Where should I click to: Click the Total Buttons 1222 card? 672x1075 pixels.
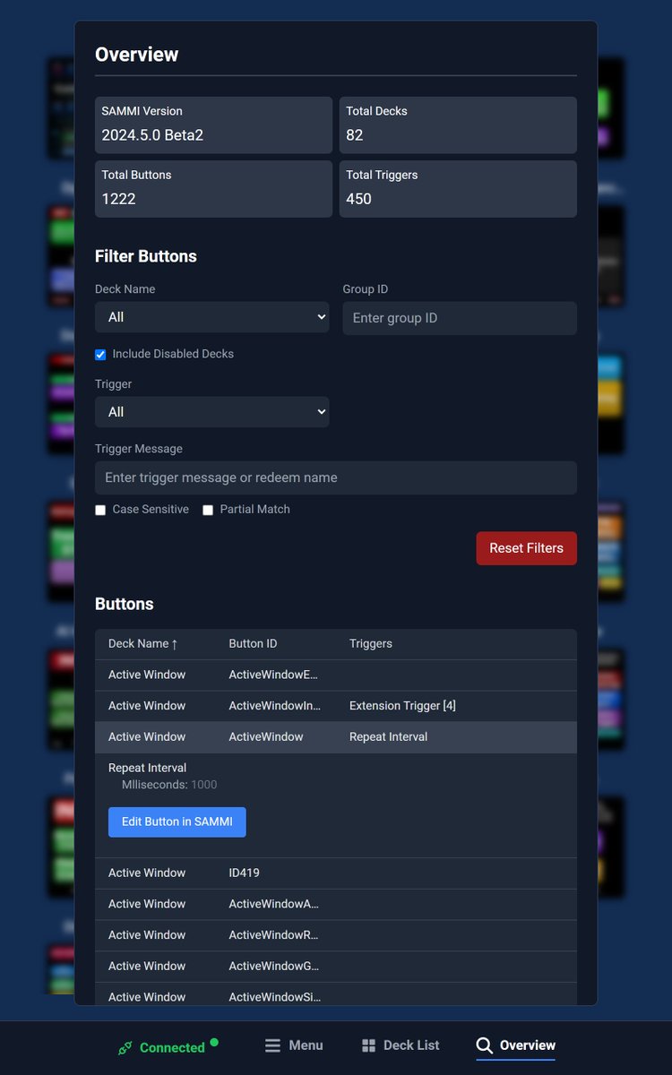click(213, 188)
